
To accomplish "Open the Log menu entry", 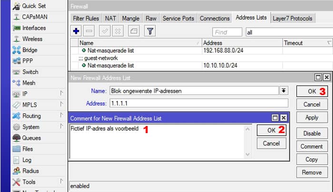I will pos(22,160).
